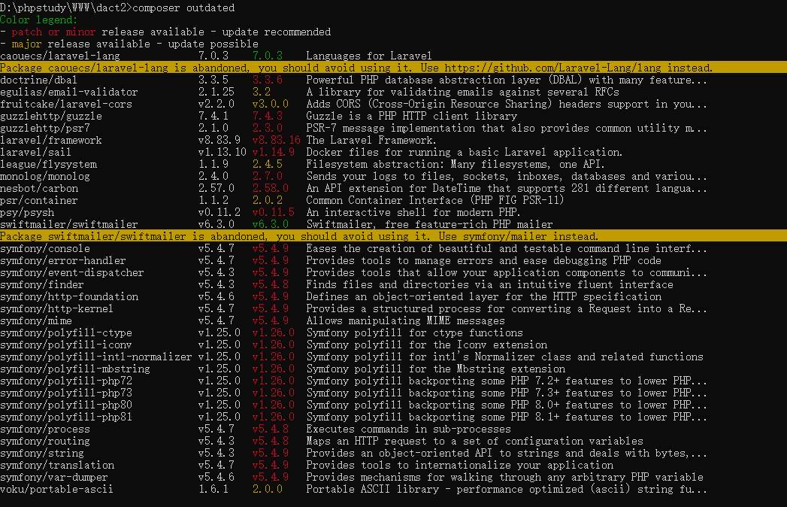Image resolution: width=787 pixels, height=507 pixels.
Task: Click package name laravel/framework
Action: click(x=50, y=140)
